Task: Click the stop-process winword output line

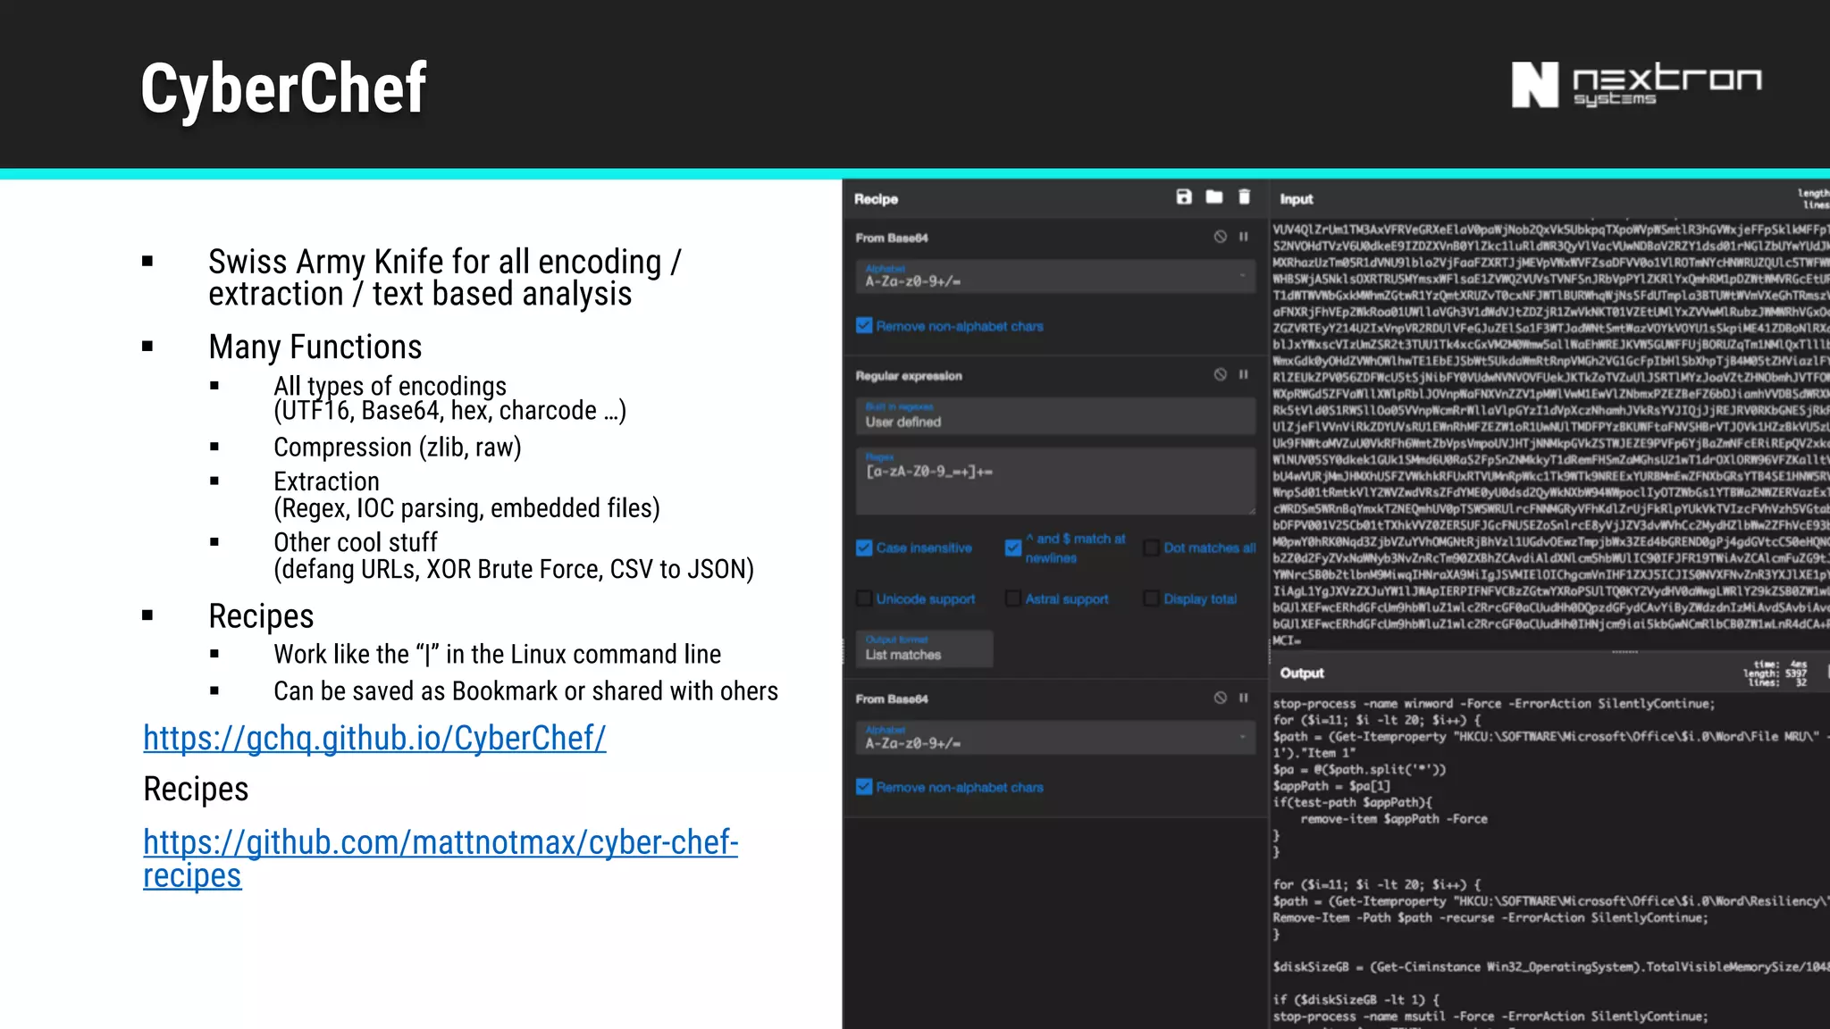Action: (1494, 704)
